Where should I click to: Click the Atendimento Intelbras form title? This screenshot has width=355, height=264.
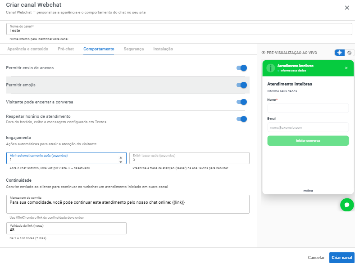click(290, 84)
